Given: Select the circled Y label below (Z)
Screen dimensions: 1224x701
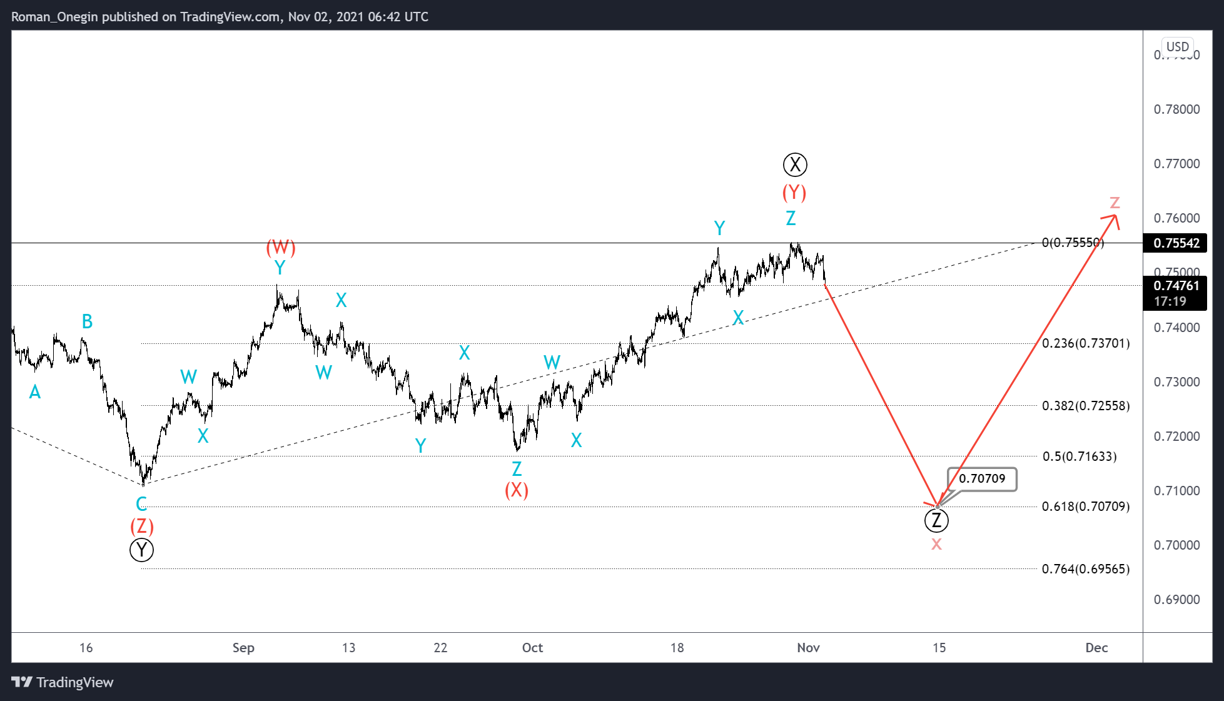Looking at the screenshot, I should 141,550.
